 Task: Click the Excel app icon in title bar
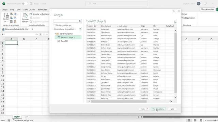tap(4, 4)
